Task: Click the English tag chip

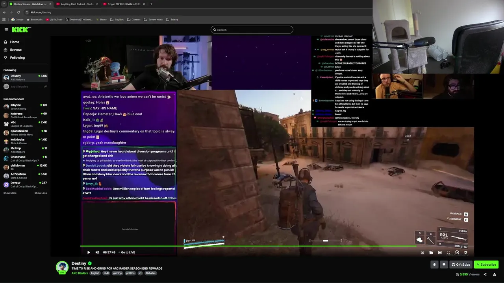Action: click(x=95, y=273)
